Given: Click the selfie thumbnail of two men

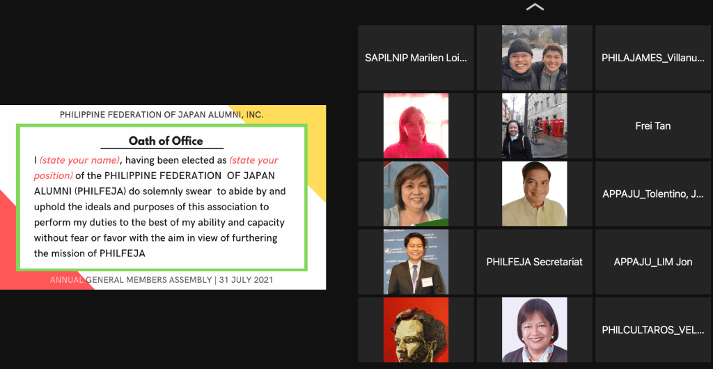Looking at the screenshot, I should click(534, 58).
